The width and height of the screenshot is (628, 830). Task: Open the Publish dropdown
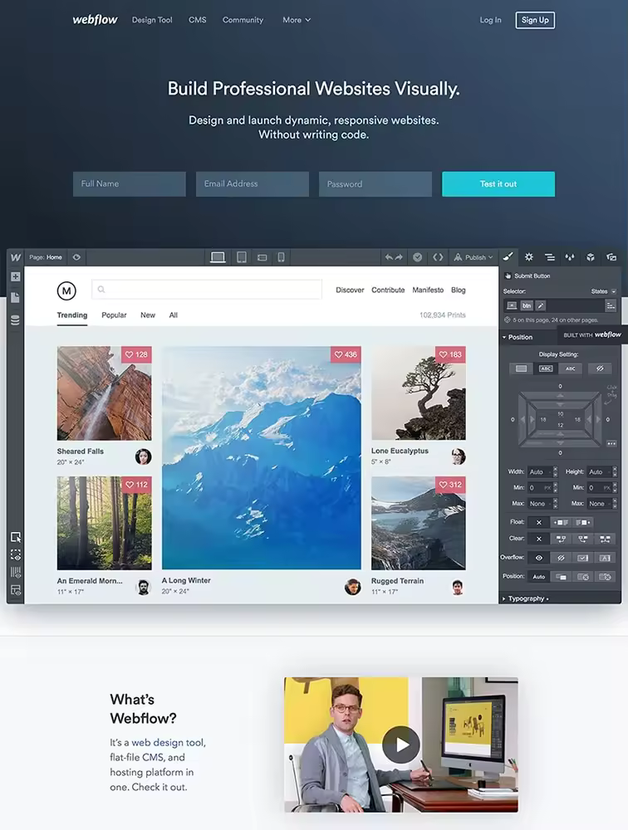[x=473, y=257]
